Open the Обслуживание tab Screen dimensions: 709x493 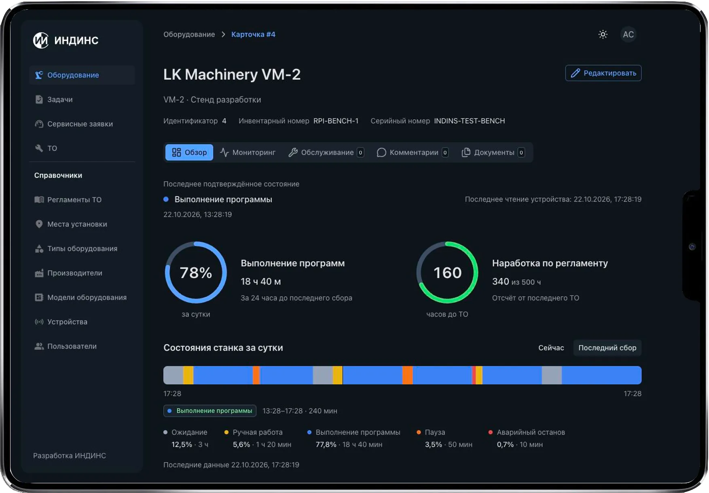click(x=326, y=152)
